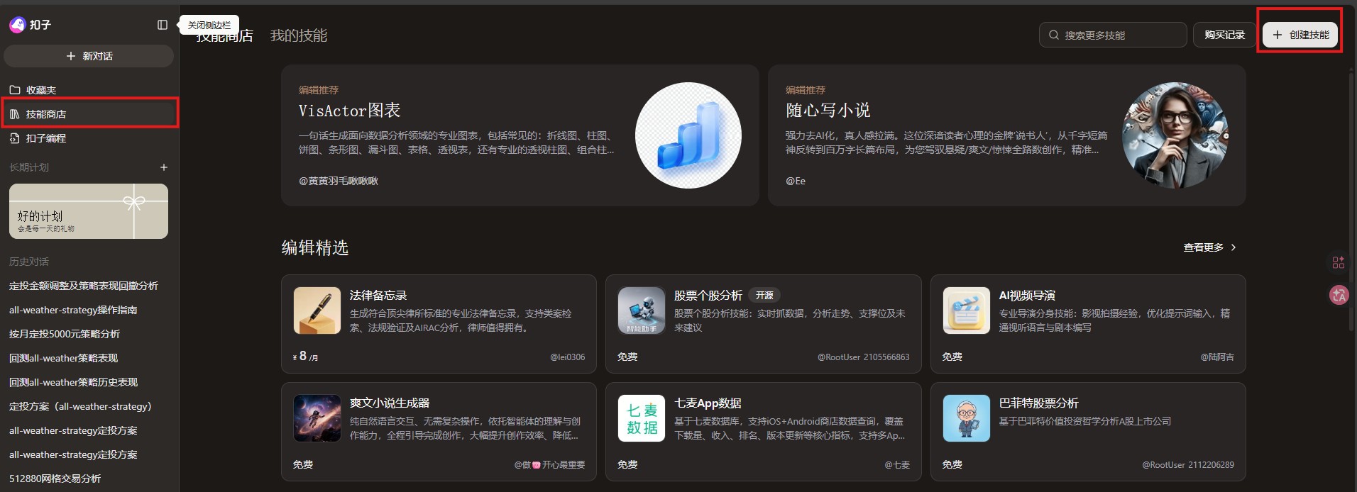Open the 好的计划 gift card
This screenshot has height=492, width=1357.
(89, 211)
